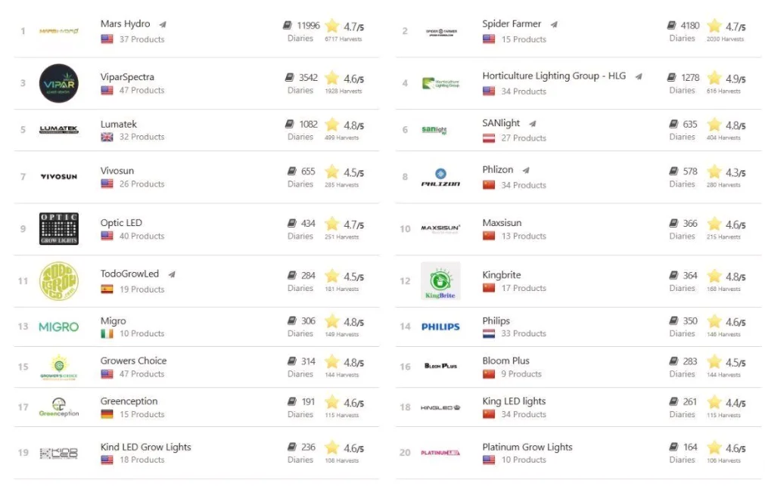Click the Maxsisun brand name
The image size is (765, 486).
point(502,223)
